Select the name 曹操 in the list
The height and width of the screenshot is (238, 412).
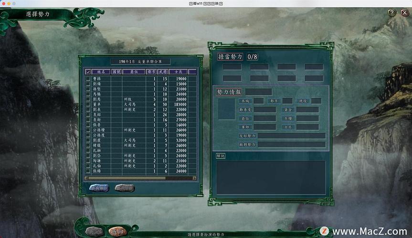(x=97, y=79)
